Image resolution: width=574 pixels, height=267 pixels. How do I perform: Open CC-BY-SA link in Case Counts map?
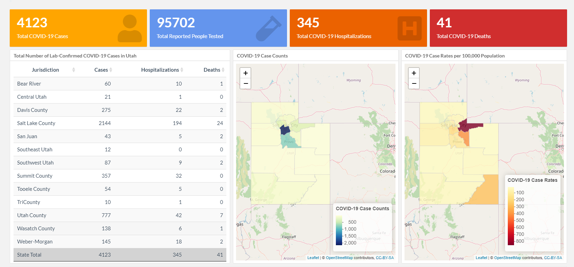click(x=385, y=258)
